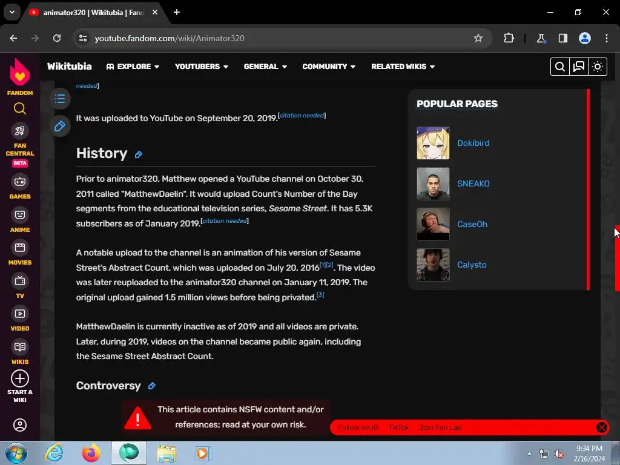Open the browser extensions puzzle icon
Screen dimensions: 620x465
tap(509, 38)
